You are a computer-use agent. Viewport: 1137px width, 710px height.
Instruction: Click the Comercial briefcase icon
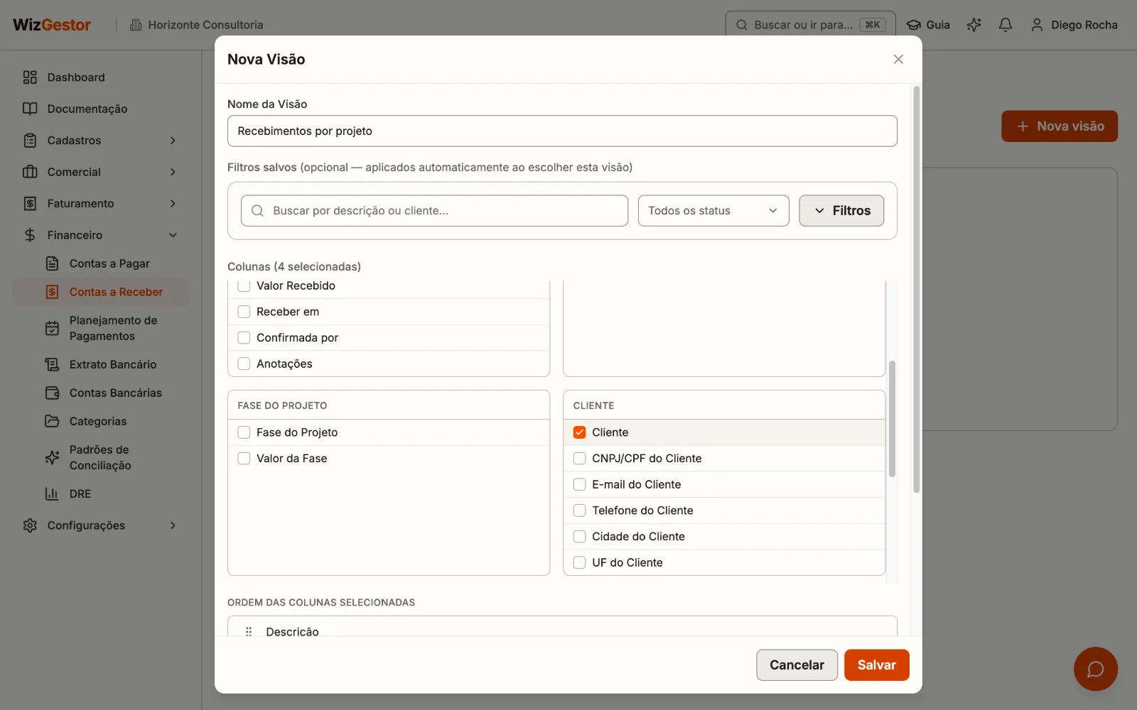pos(30,172)
